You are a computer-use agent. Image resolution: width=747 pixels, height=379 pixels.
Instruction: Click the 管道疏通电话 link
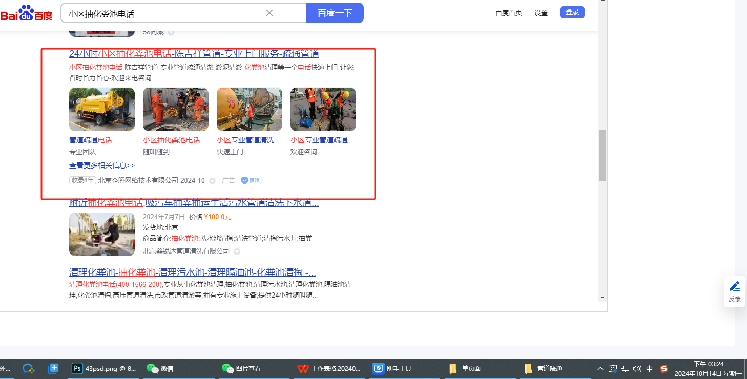pyautogui.click(x=91, y=140)
